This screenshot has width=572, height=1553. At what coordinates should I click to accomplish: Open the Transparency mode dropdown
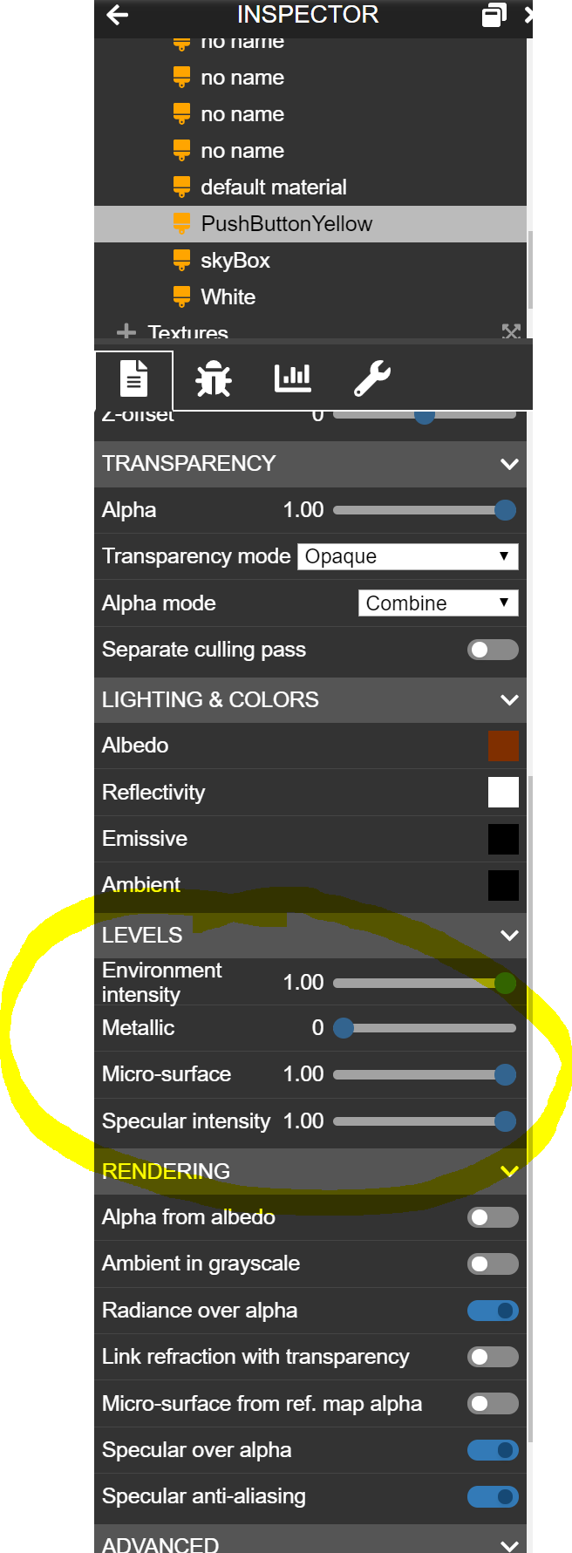click(408, 556)
